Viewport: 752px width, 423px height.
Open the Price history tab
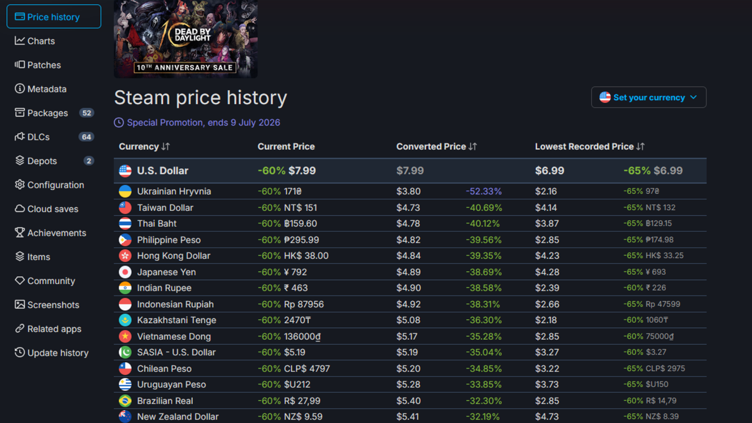pyautogui.click(x=54, y=17)
